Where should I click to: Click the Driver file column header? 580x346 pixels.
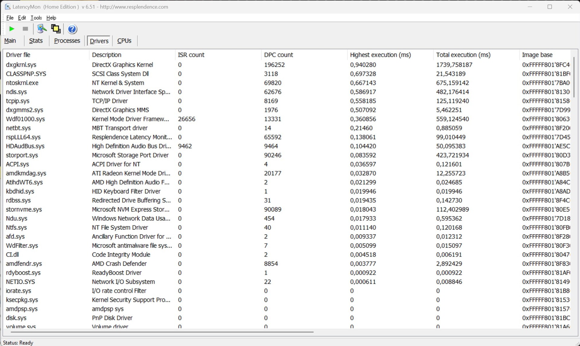click(18, 55)
